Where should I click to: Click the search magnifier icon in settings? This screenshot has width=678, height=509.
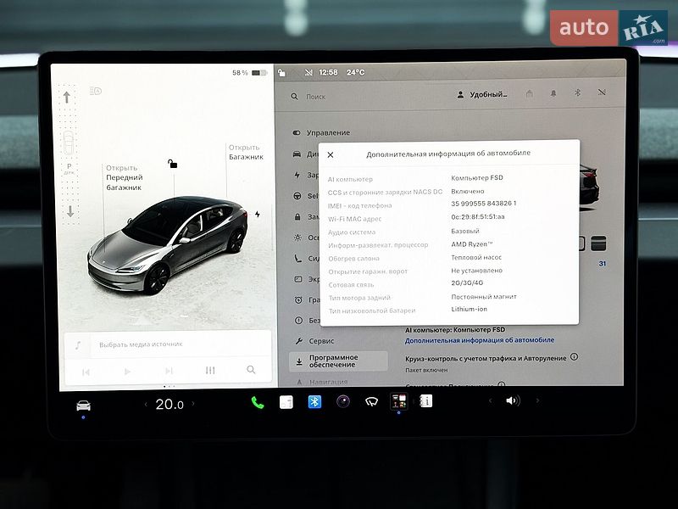294,96
